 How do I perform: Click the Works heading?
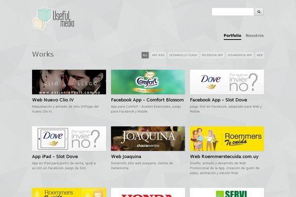(x=43, y=54)
